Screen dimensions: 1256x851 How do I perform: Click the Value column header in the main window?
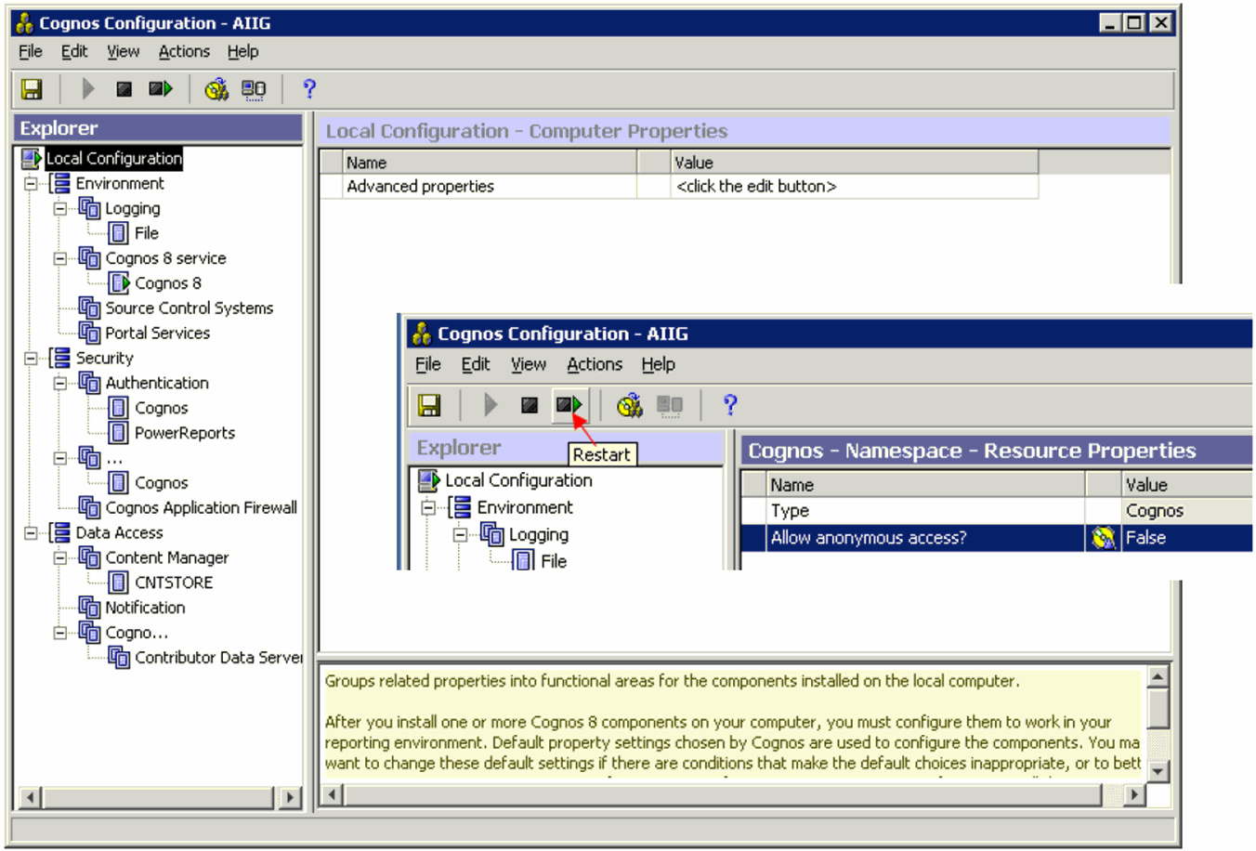click(854, 163)
